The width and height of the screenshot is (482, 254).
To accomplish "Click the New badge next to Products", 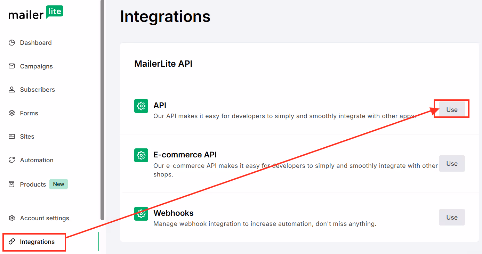I will pos(58,184).
